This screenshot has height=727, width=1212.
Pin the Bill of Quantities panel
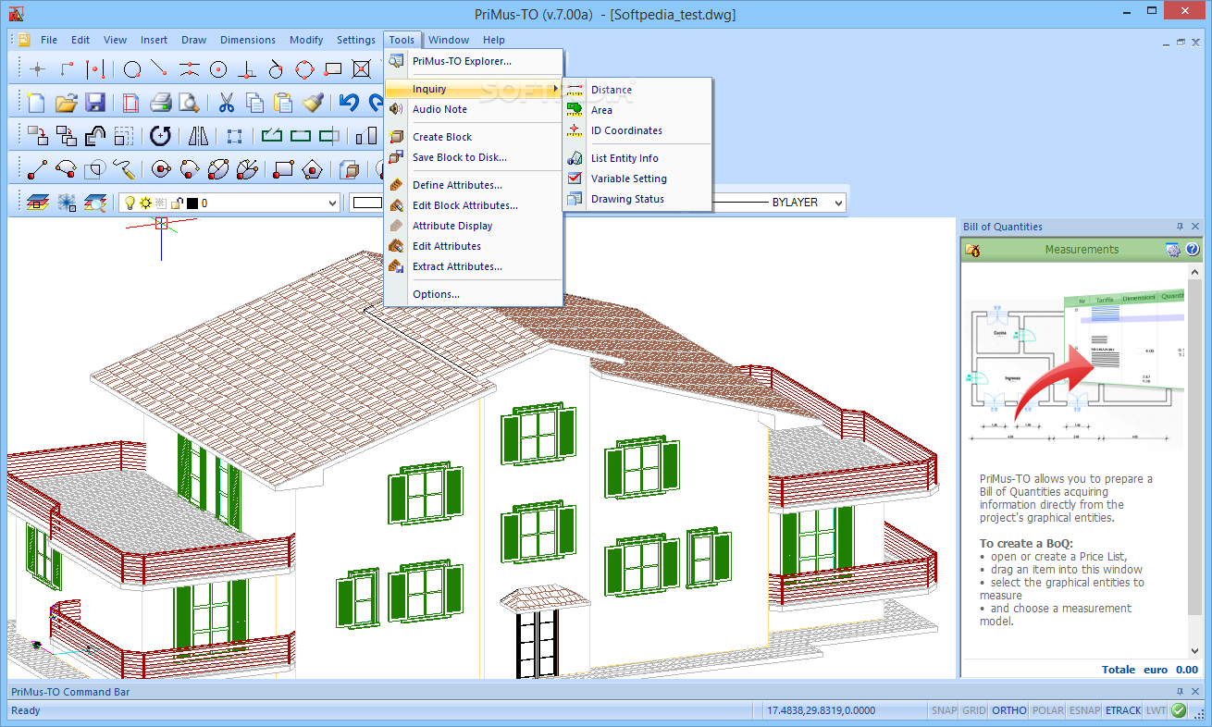pyautogui.click(x=1180, y=227)
